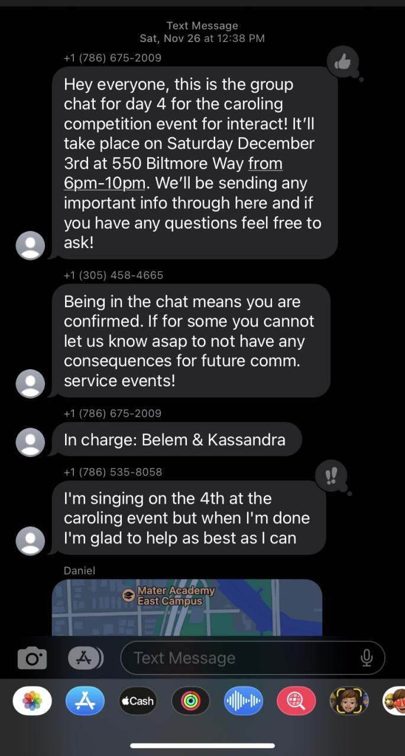Open the Fitness activity rings app
This screenshot has width=405, height=756.
[x=190, y=701]
